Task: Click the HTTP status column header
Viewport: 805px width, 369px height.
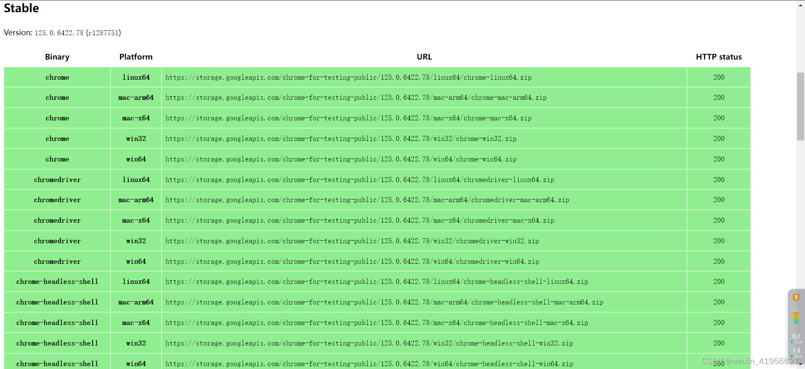Action: tap(719, 57)
